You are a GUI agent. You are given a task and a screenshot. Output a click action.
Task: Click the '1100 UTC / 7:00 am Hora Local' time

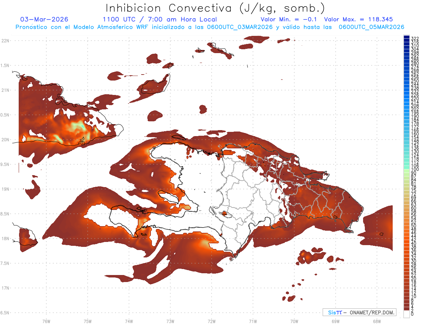coord(160,20)
